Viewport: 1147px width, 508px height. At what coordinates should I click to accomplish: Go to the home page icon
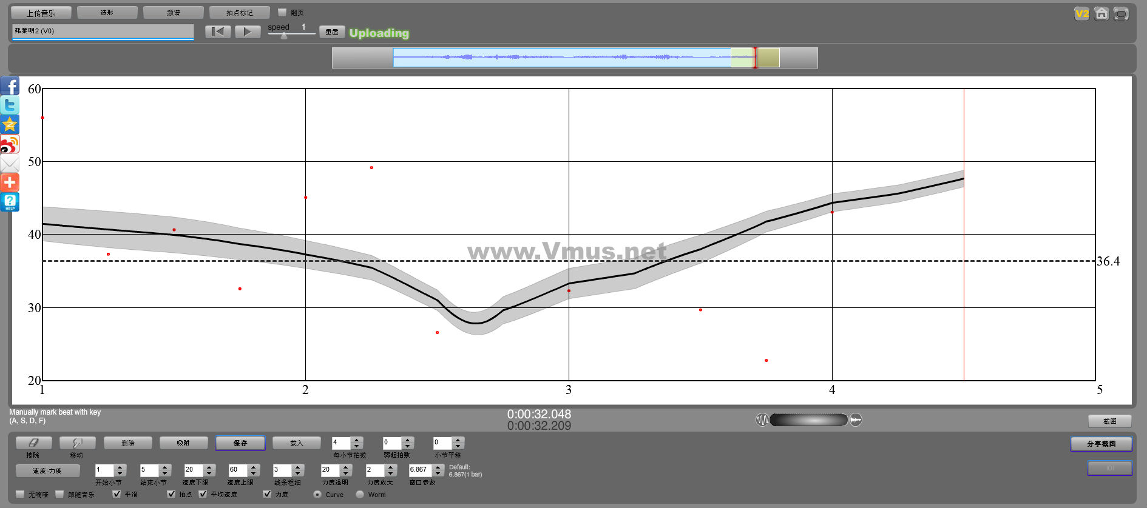[x=1101, y=14]
